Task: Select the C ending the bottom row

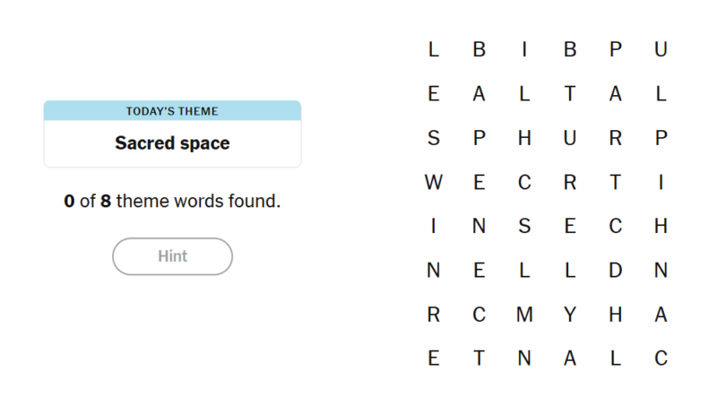Action: [661, 358]
